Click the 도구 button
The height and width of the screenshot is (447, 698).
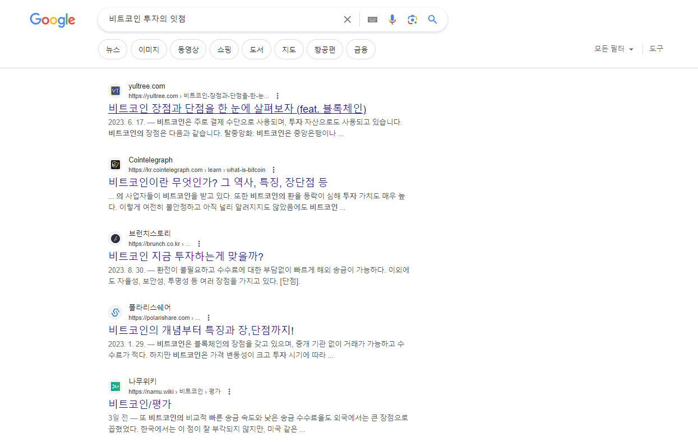coord(656,49)
